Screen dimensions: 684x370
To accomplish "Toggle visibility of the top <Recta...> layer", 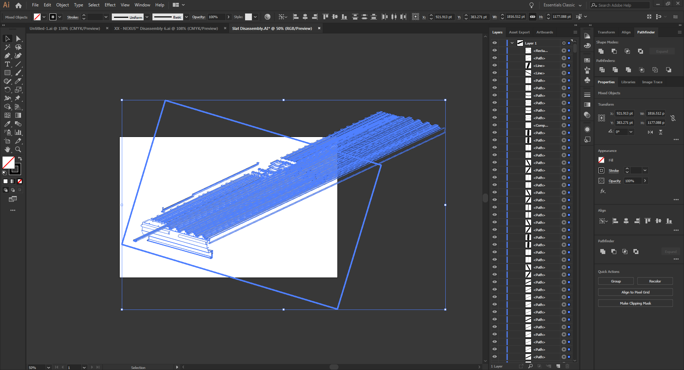I will (495, 51).
